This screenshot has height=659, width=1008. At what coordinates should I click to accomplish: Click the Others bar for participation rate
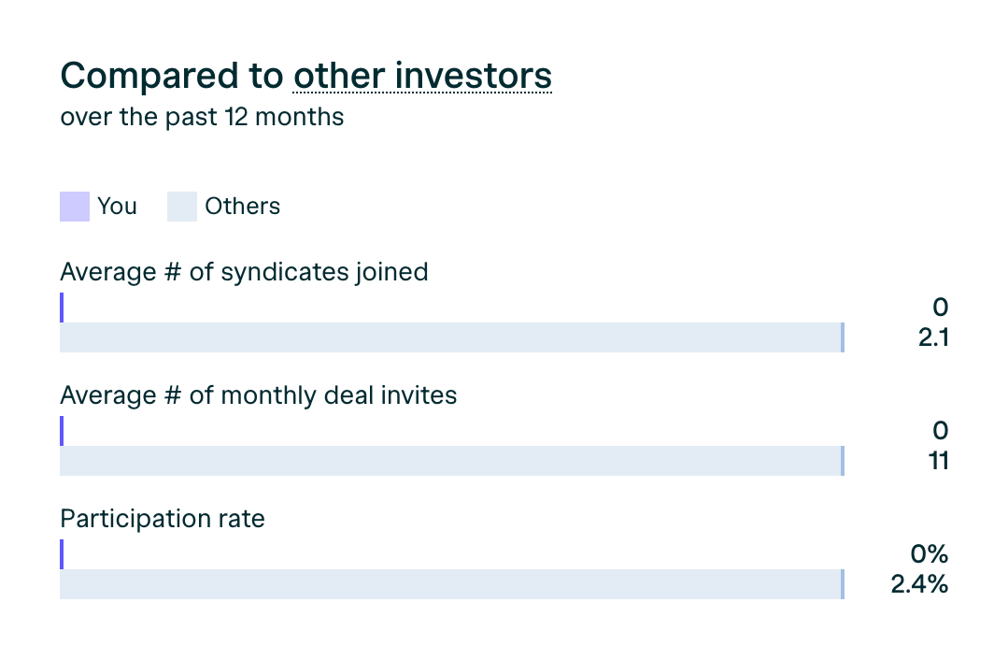[452, 584]
